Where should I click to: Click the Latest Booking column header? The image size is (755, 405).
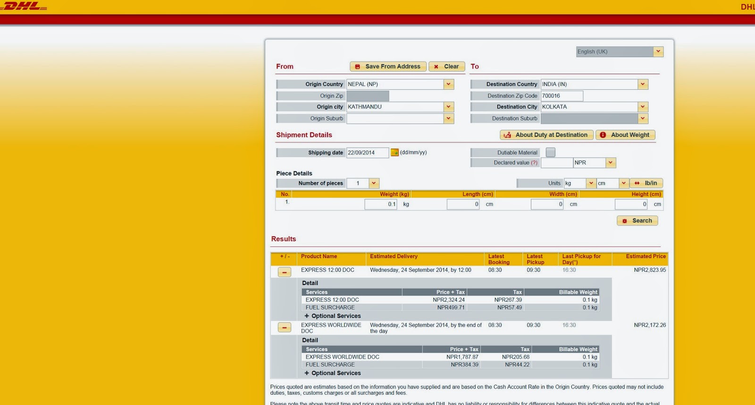pos(499,259)
